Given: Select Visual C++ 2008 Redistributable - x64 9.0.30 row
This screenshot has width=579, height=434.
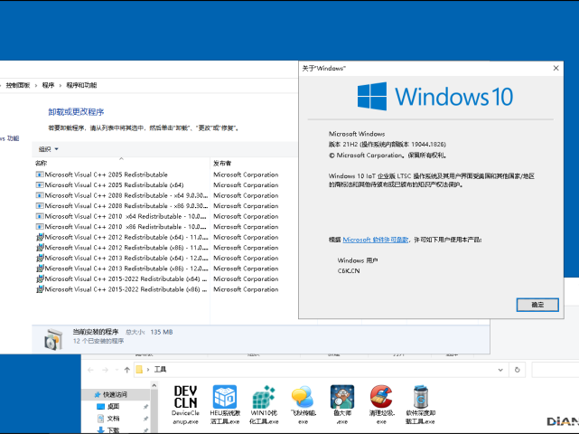Looking at the screenshot, I should (x=121, y=195).
